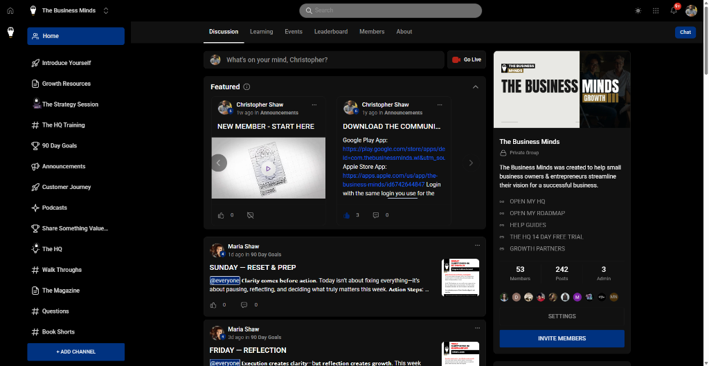Viewport: 709px width, 366px height.
Task: Open Growth Resources document icon
Action: 35,84
